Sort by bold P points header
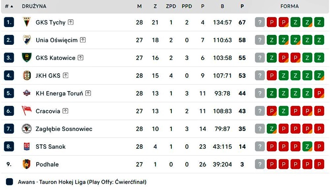Image resolution: width=330 pixels, height=190 pixels. point(242,6)
